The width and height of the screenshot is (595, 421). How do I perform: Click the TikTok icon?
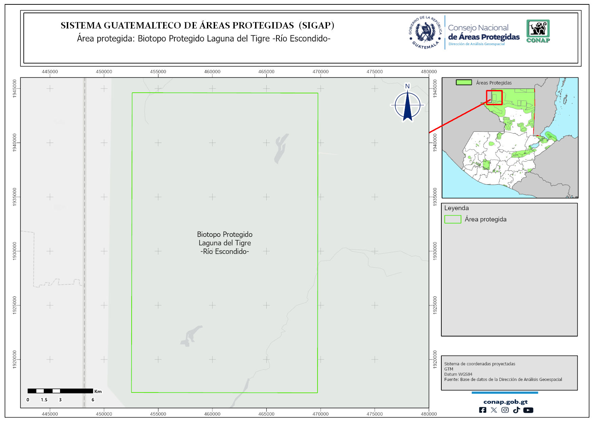(516, 410)
